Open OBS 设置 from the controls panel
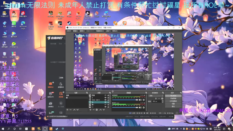 pos(173,104)
